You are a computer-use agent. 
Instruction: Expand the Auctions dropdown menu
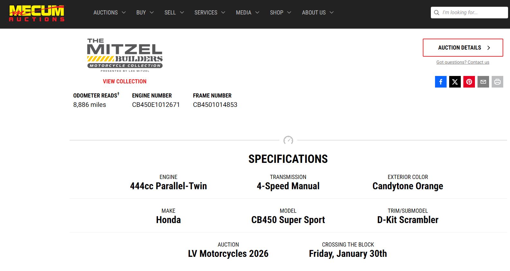click(109, 13)
